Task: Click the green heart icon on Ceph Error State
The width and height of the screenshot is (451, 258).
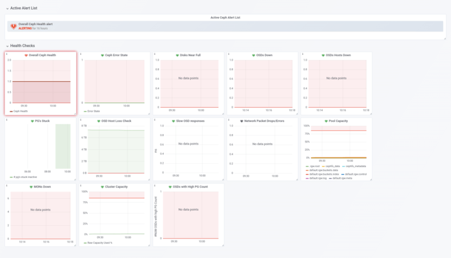Action: [x=102, y=55]
